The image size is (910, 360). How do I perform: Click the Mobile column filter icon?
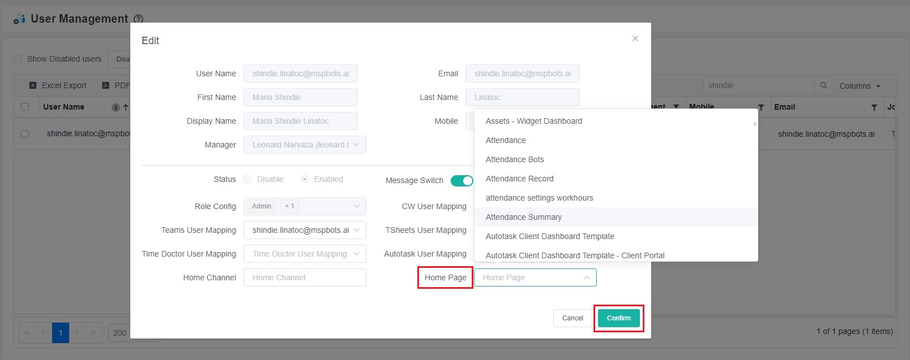(761, 107)
